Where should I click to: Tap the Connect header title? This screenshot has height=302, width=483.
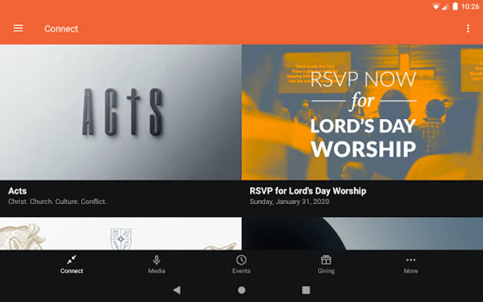coord(61,29)
